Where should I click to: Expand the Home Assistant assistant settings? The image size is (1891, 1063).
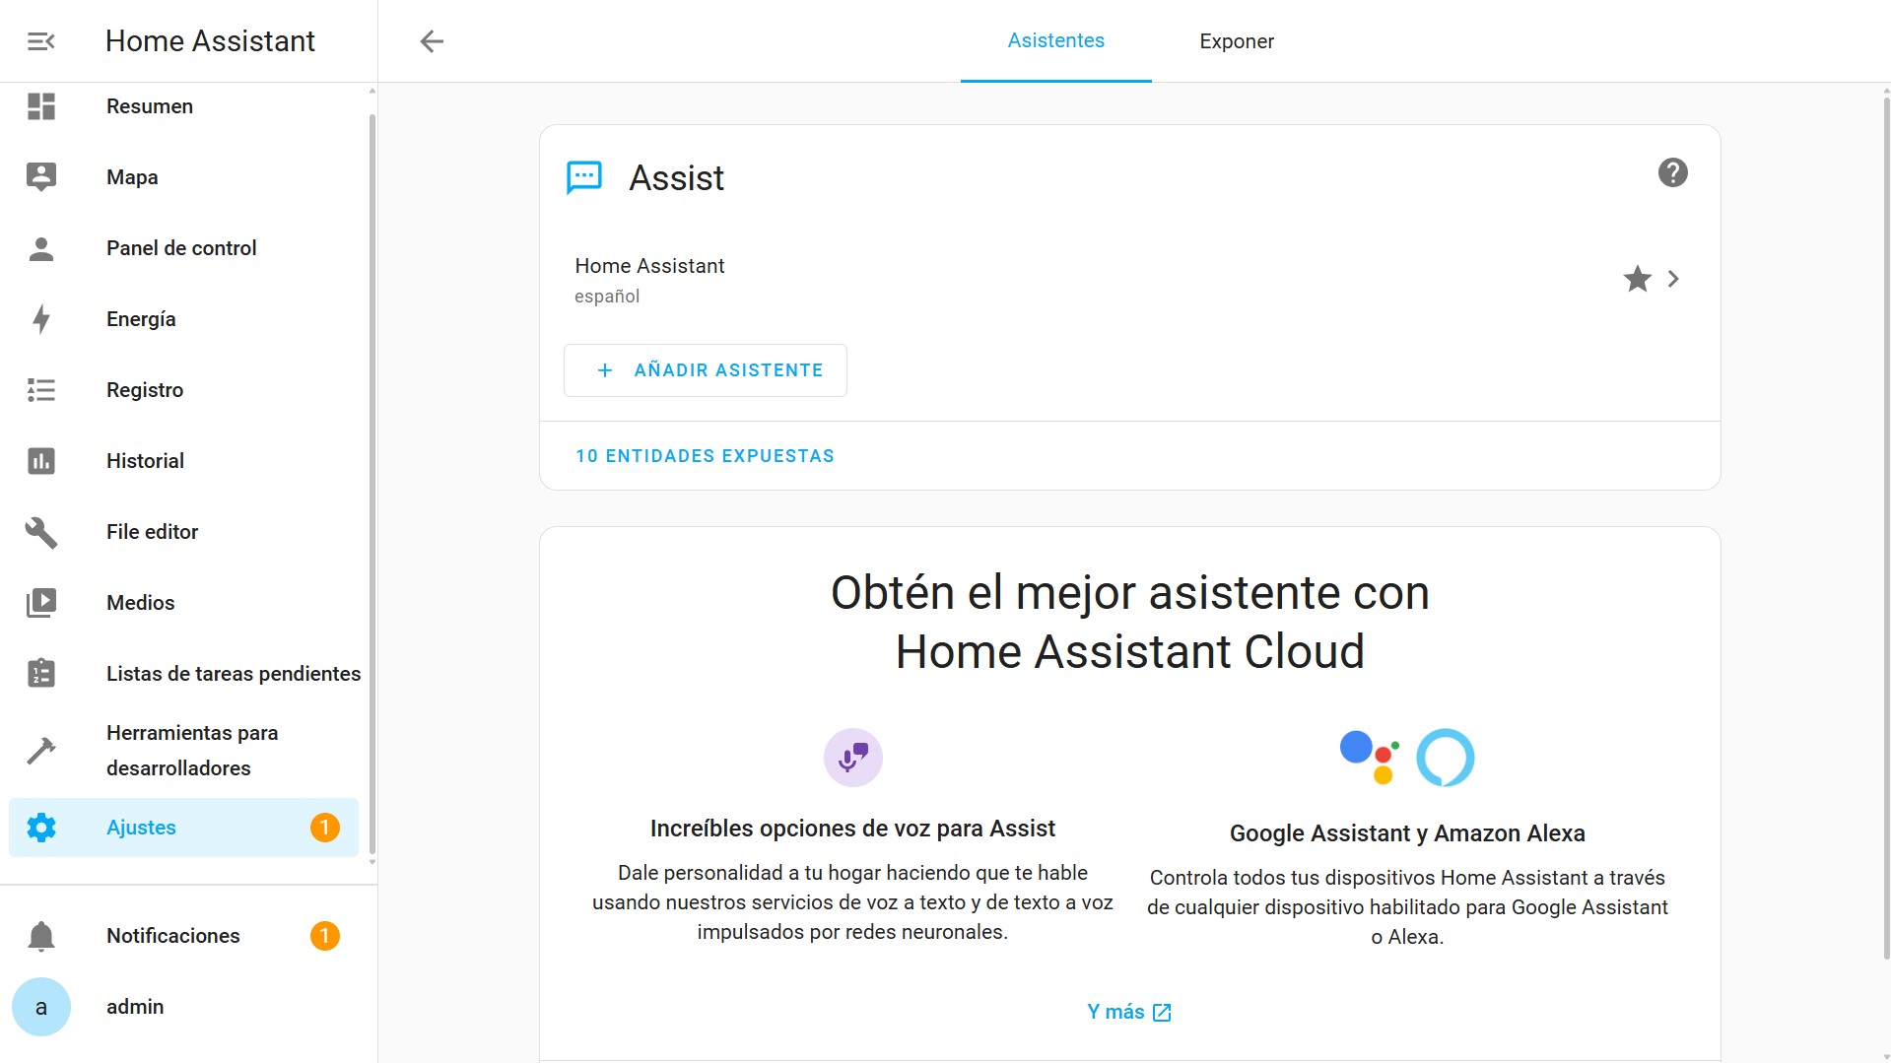click(x=1672, y=279)
